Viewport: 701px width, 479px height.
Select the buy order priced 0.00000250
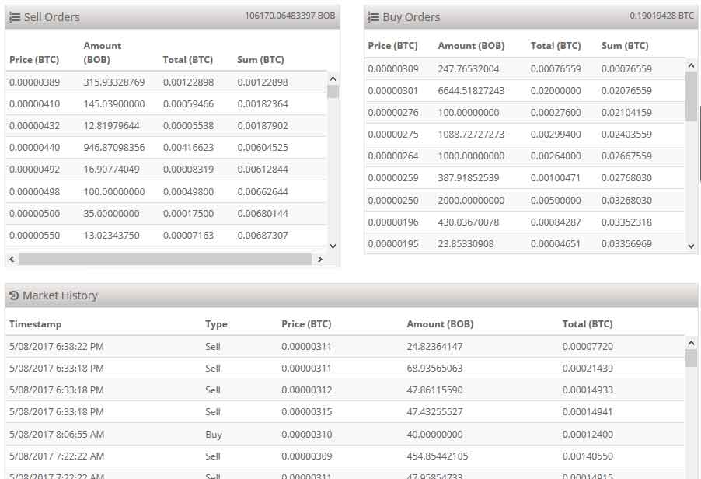525,201
